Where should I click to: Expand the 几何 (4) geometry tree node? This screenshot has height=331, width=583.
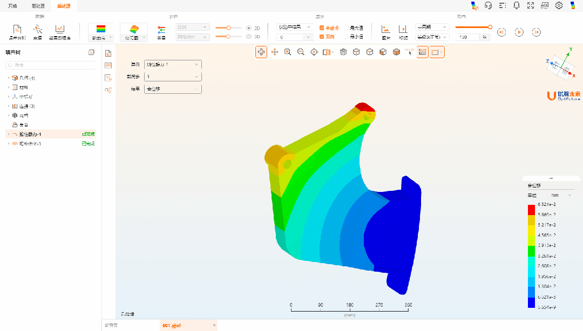(9, 78)
